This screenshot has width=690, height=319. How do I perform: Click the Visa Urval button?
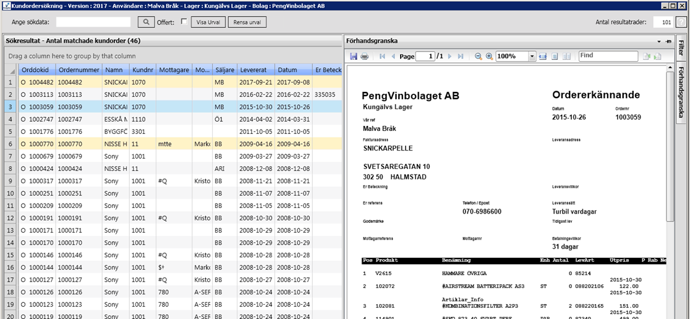click(208, 22)
